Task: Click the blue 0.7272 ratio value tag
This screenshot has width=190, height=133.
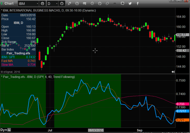Action: click(182, 111)
